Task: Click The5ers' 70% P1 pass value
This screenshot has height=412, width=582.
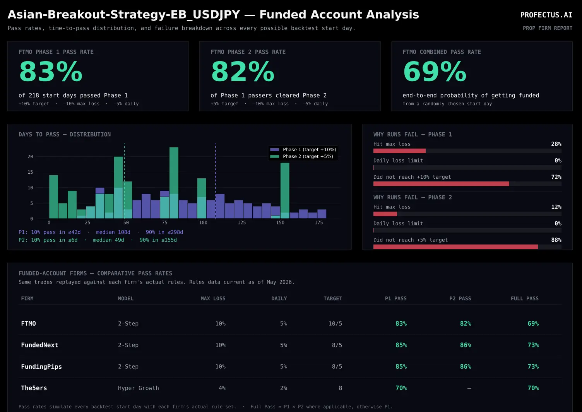Action: (401, 388)
